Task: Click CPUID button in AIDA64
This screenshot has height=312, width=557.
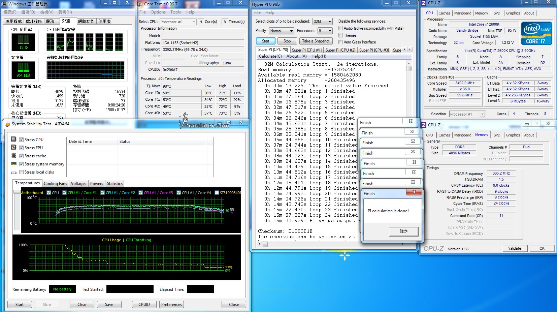Action: 144,305
